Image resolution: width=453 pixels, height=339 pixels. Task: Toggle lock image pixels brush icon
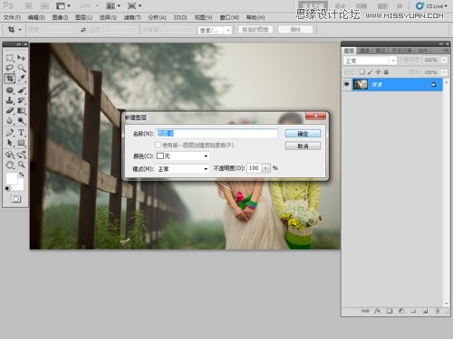370,72
